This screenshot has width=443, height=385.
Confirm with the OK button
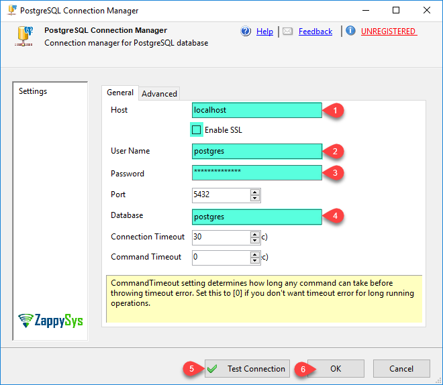click(x=336, y=369)
